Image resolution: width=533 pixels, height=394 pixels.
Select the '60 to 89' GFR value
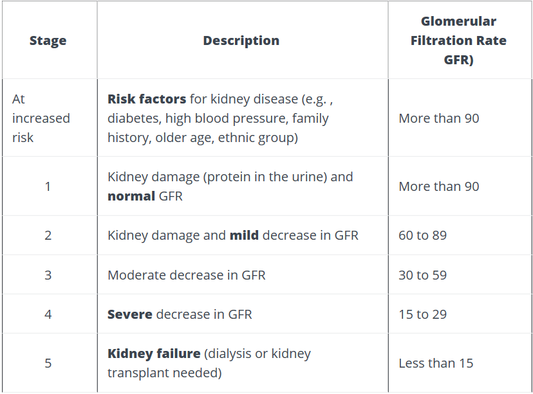tap(422, 235)
